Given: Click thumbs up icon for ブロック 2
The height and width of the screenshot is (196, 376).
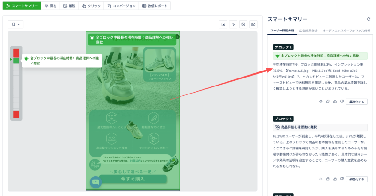Looking at the screenshot, I should [x=335, y=101].
